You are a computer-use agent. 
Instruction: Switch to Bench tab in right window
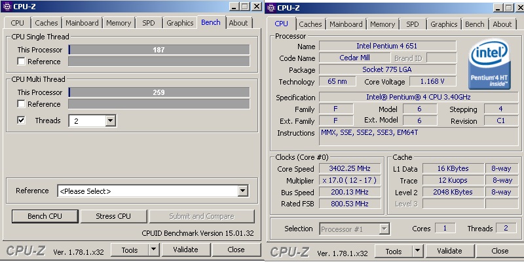pos(474,24)
